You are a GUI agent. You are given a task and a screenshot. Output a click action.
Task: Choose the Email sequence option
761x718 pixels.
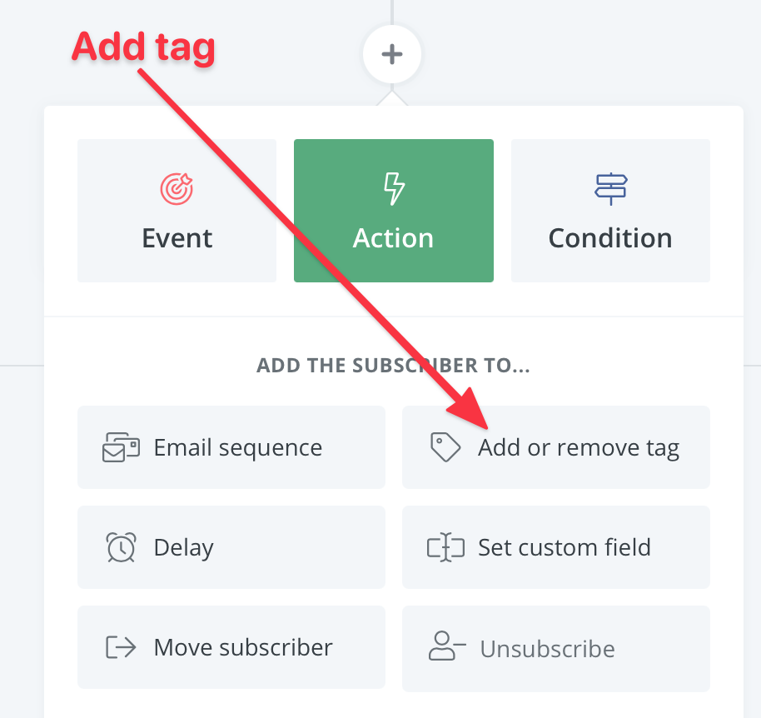tap(231, 447)
